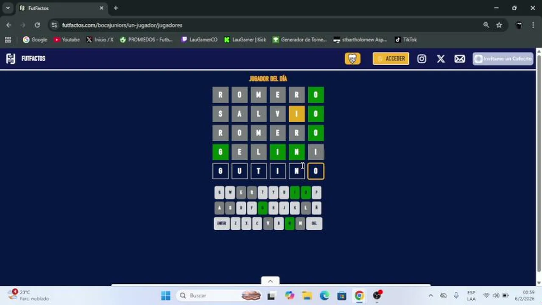Hit the ENTER key on the on-screen keyboard
Viewport: 542px width, 305px height.
coord(221,223)
